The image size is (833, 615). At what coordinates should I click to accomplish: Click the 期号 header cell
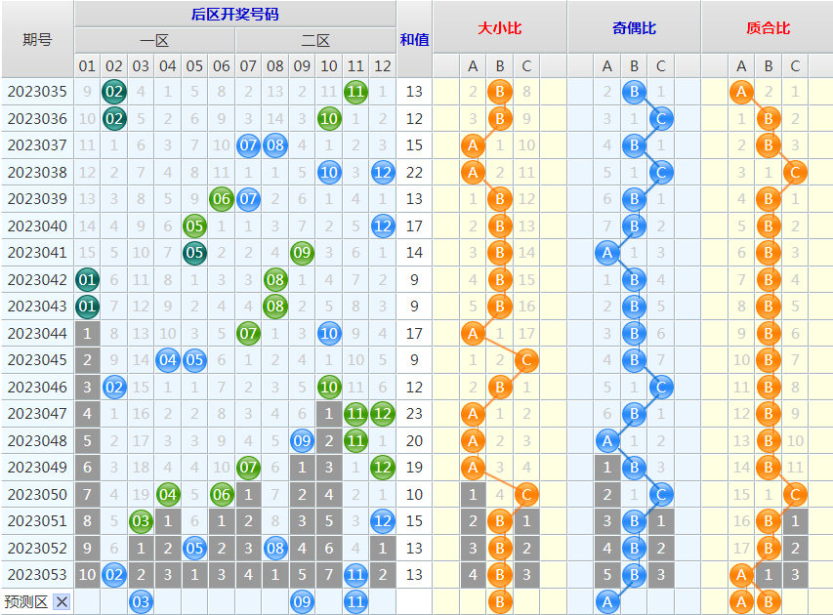click(37, 40)
